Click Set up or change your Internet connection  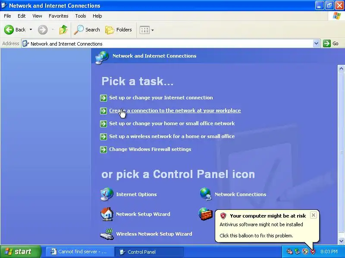[x=161, y=98]
